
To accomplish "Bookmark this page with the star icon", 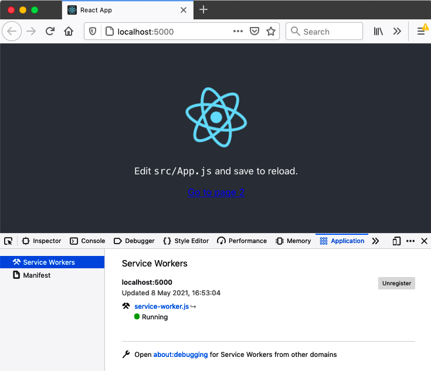I will pos(270,32).
